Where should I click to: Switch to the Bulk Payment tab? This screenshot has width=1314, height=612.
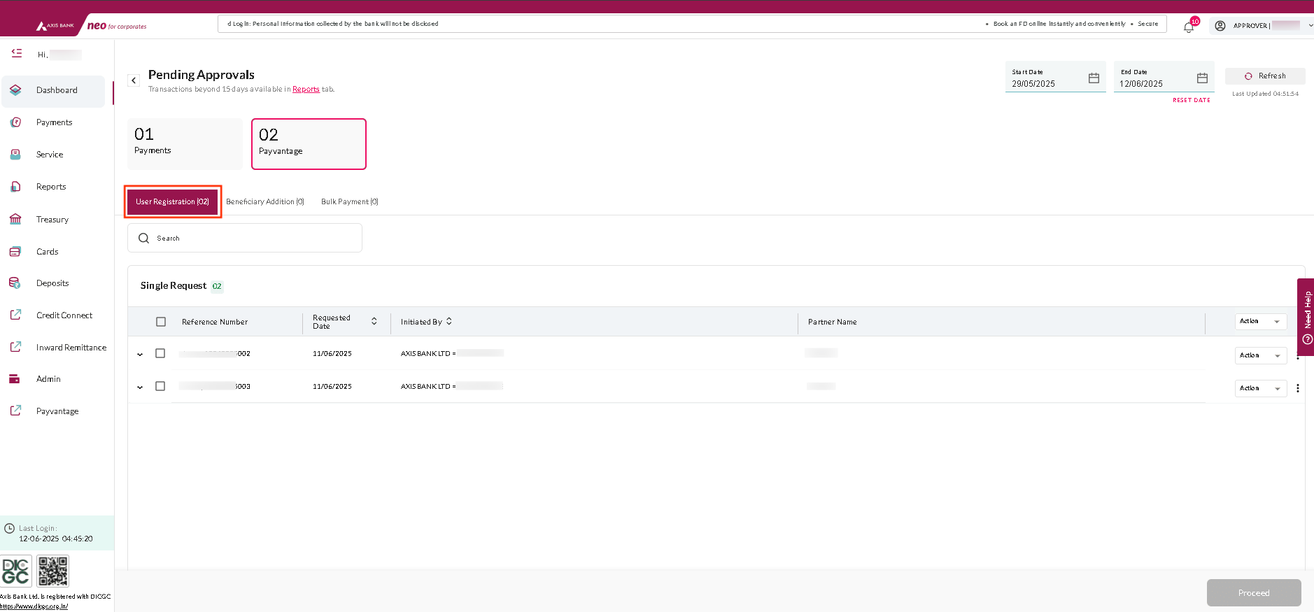(350, 201)
